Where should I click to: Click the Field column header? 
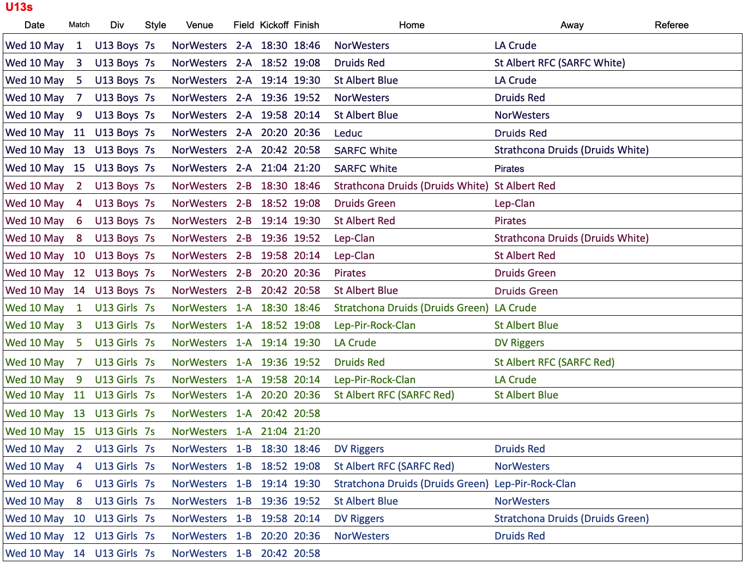[x=244, y=25]
